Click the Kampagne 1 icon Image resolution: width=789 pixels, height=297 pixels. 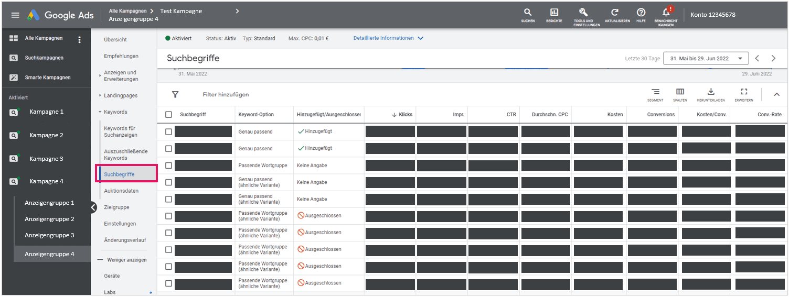[14, 112]
